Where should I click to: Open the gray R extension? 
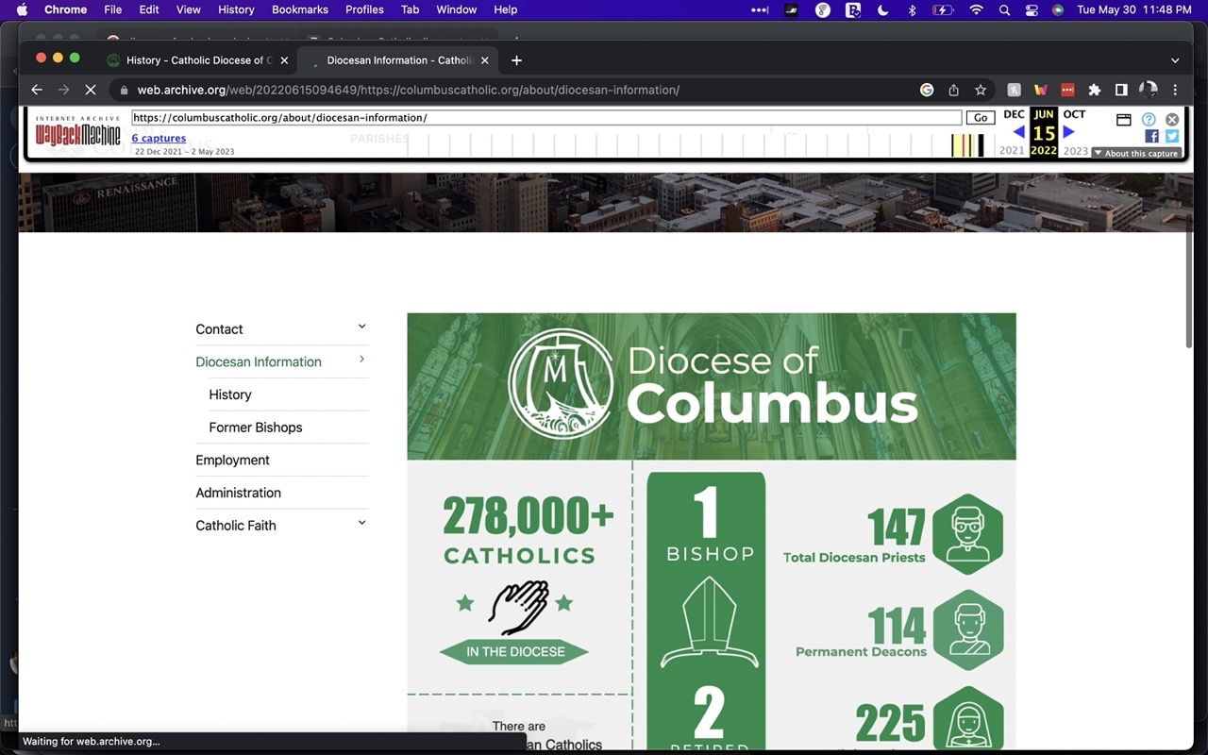coord(1015,90)
